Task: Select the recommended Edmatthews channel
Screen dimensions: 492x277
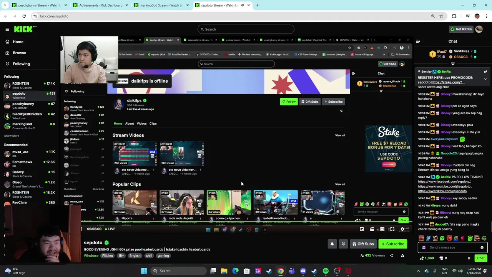Action: 29,164
